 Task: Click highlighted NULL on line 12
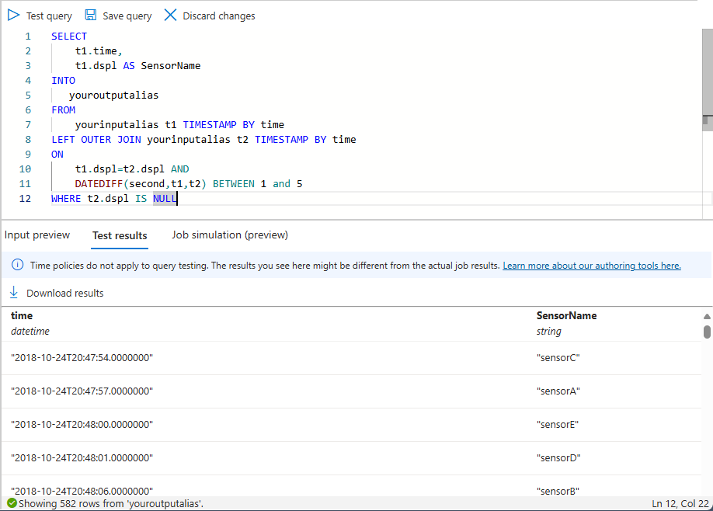[x=165, y=199]
